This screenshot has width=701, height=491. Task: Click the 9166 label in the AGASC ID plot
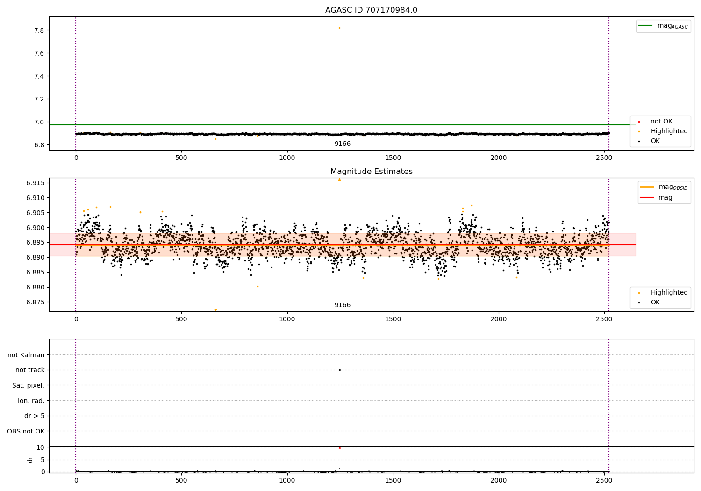point(343,144)
